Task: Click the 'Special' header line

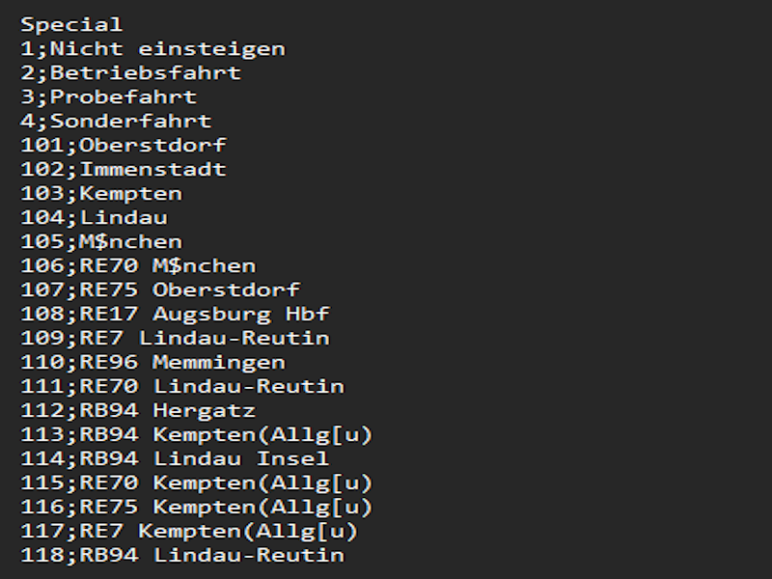Action: coord(71,24)
